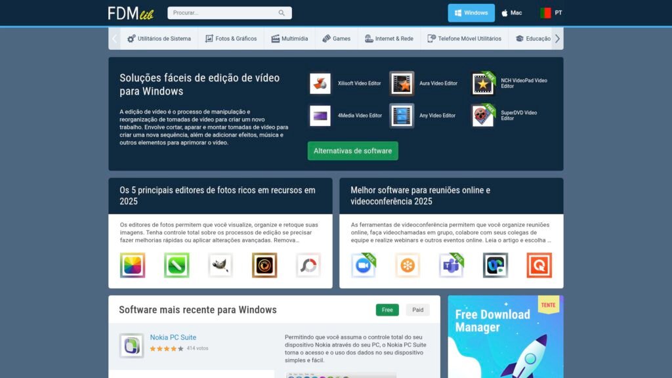Open Utilitários de Sistema category
The height and width of the screenshot is (378, 672).
coord(159,39)
